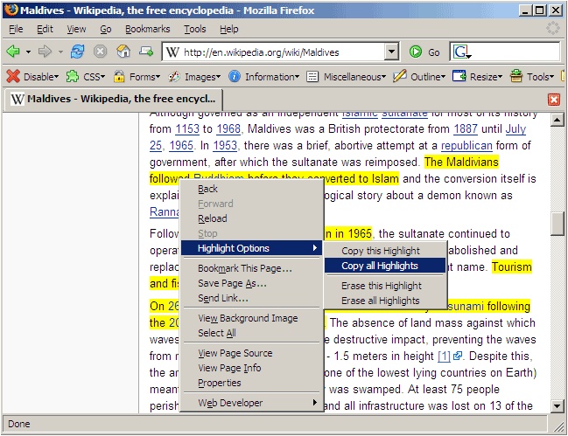Open the Help menu
The image size is (568, 436).
coord(229,29)
